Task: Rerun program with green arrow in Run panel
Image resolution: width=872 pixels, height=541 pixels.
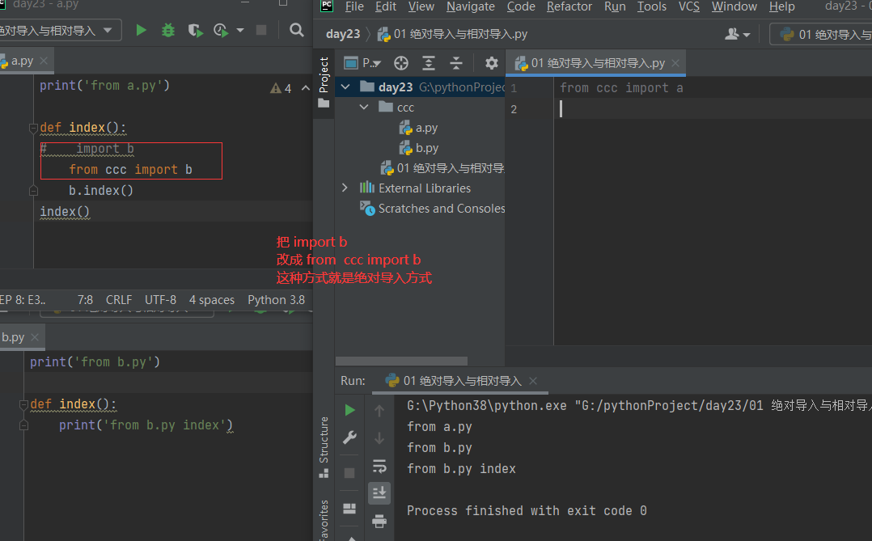Action: point(349,410)
